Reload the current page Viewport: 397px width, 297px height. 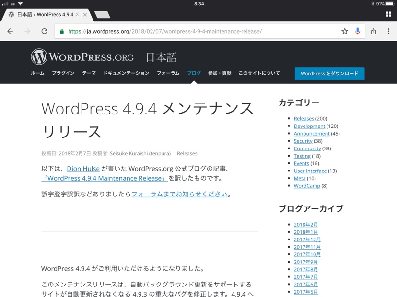pyautogui.click(x=44, y=31)
